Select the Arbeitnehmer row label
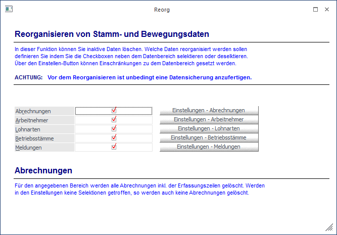 (32, 120)
